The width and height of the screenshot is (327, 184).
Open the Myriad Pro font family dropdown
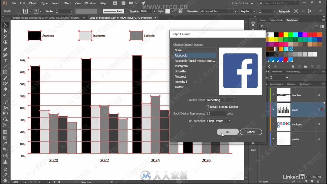[x=236, y=11]
